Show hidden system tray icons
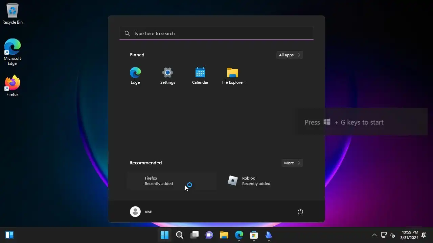 pyautogui.click(x=374, y=235)
